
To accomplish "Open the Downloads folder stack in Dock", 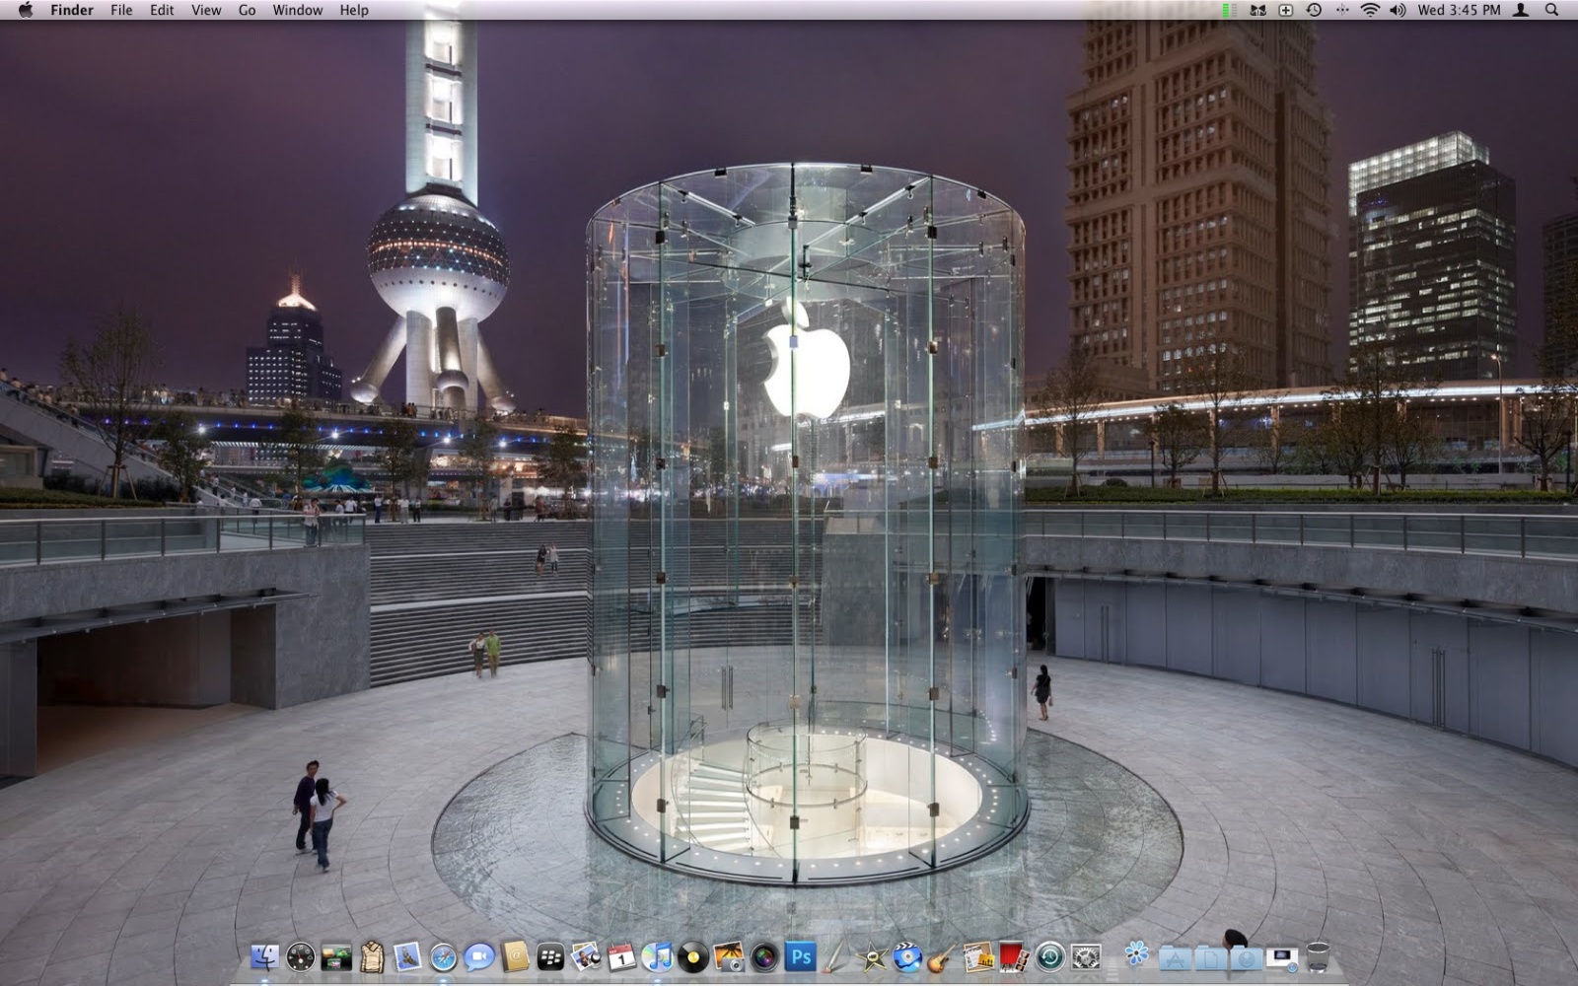I will point(1246,956).
